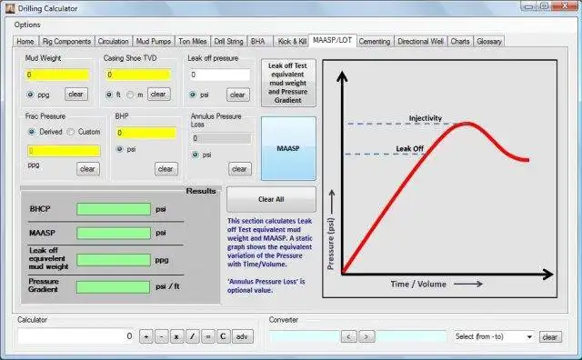Switch to the Home tab
This screenshot has width=582, height=360.
pyautogui.click(x=25, y=41)
